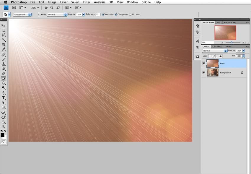Image resolution: width=251 pixels, height=174 pixels.
Task: Toggle lock all for the layer
Action: pos(221,56)
